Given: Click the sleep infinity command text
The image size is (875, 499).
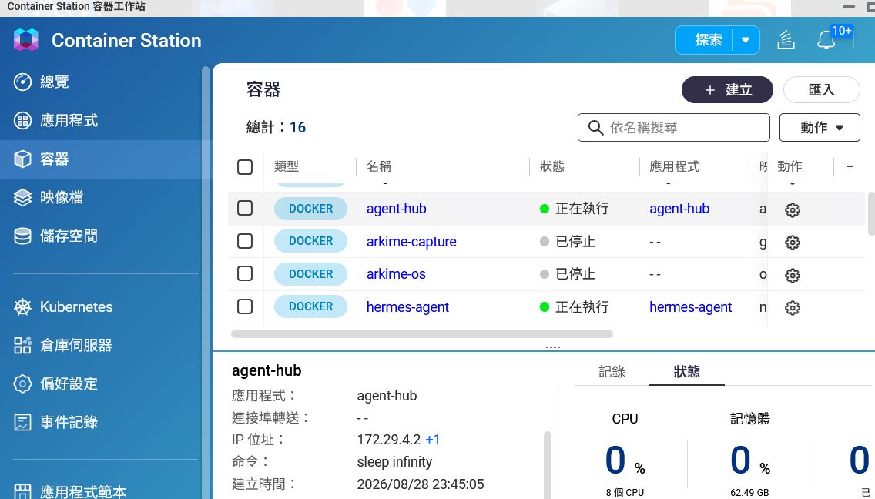Looking at the screenshot, I should [x=394, y=462].
